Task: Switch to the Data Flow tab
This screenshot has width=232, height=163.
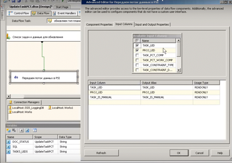Action: coord(41,13)
